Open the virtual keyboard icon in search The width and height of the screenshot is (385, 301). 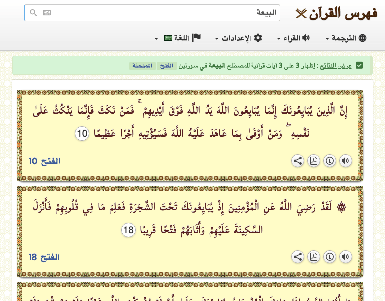click(47, 13)
